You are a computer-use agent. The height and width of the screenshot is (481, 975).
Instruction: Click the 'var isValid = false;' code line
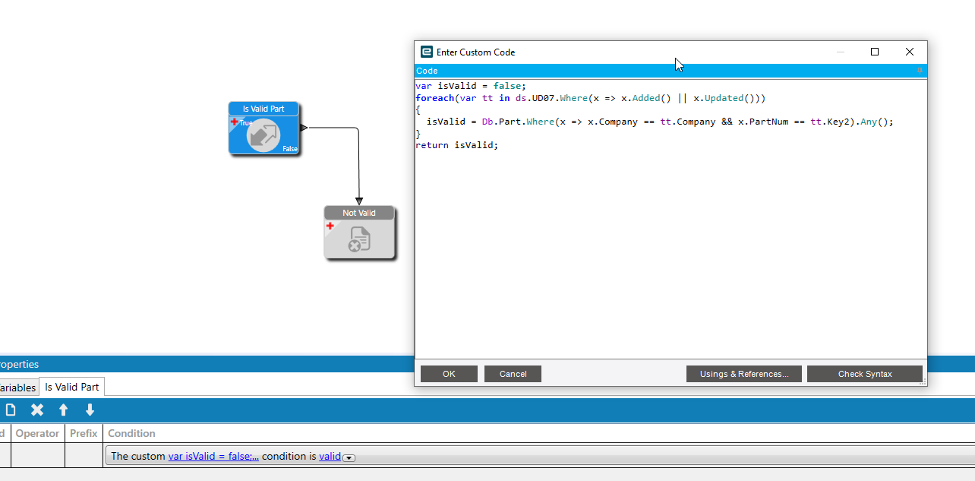471,86
